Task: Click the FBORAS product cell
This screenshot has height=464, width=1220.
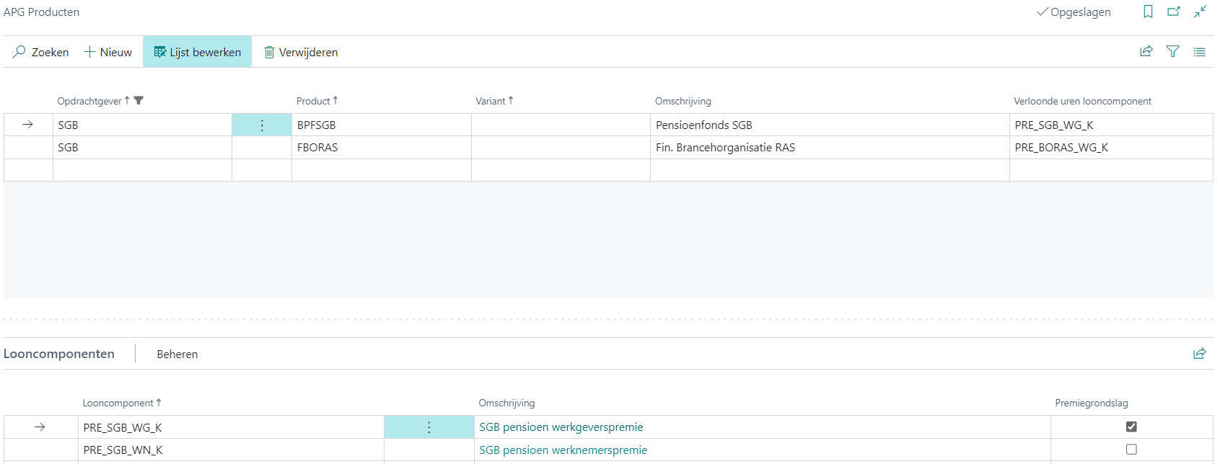Action: 317,148
